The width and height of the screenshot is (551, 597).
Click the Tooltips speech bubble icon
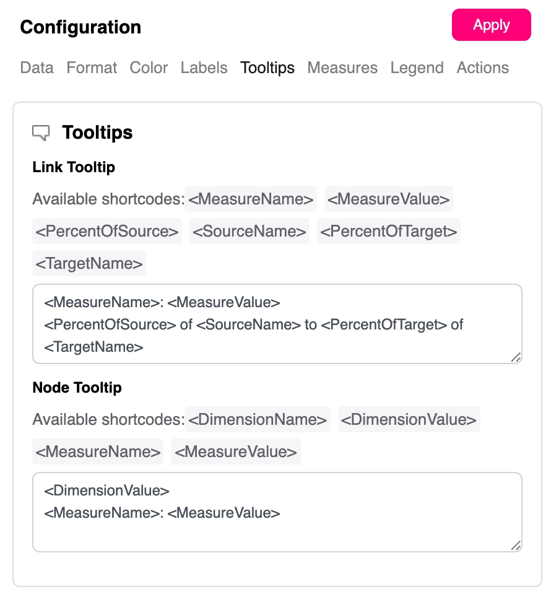(41, 133)
